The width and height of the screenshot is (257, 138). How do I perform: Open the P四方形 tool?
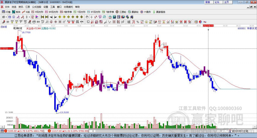coord(37,12)
